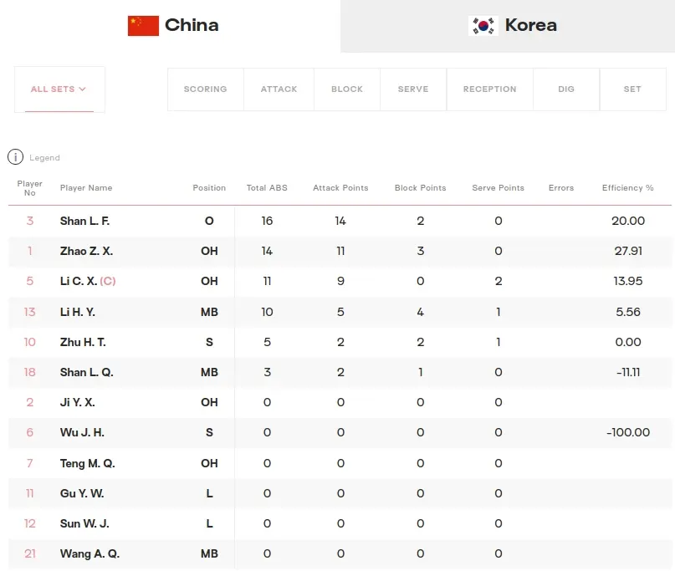Select the China team header
This screenshot has width=675, height=571.
coord(171,26)
